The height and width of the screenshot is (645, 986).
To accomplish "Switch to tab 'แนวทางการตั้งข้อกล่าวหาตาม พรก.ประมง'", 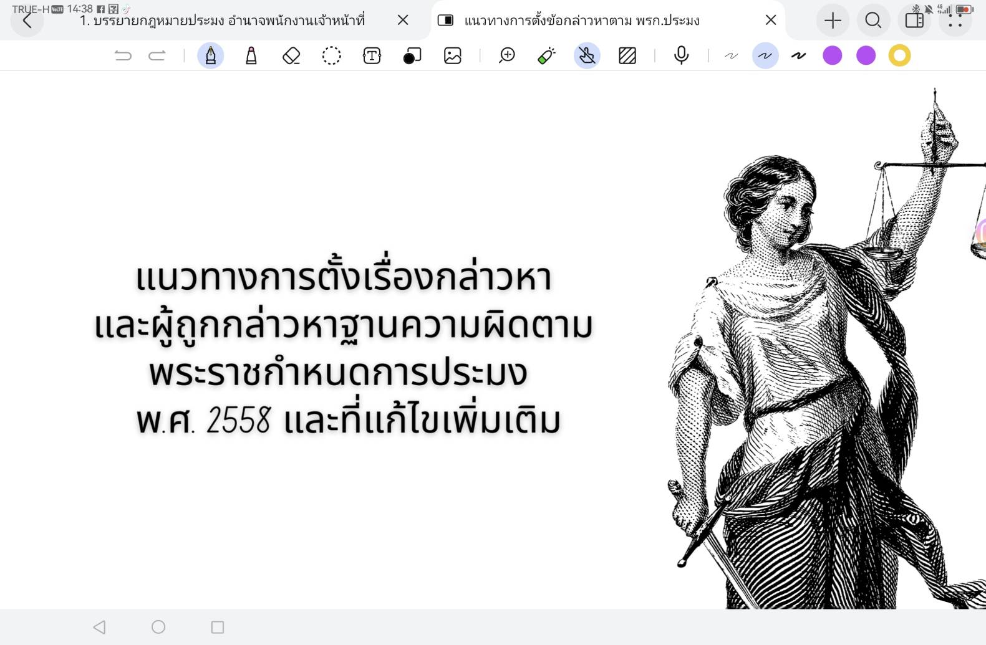I will 582,21.
